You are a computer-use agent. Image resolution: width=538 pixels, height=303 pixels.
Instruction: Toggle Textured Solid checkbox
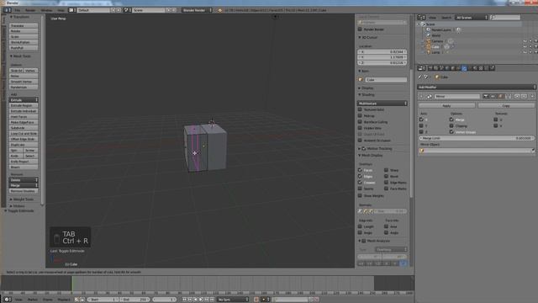pyautogui.click(x=360, y=109)
